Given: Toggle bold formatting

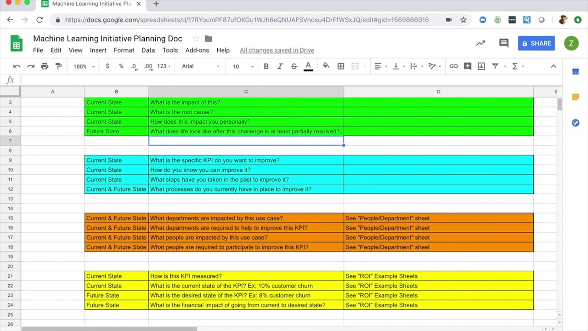Looking at the screenshot, I should [x=266, y=66].
